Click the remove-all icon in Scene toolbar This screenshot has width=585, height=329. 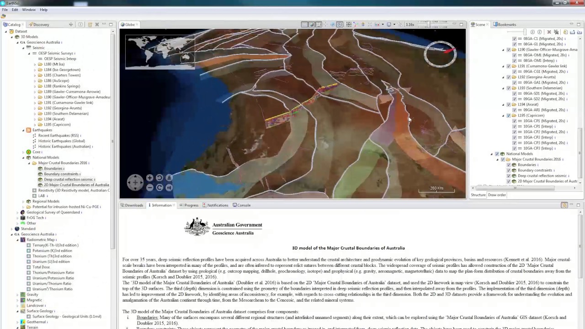tap(556, 32)
